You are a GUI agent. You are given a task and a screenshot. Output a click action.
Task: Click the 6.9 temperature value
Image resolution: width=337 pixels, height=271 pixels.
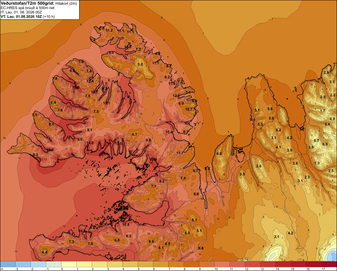pos(181,103)
